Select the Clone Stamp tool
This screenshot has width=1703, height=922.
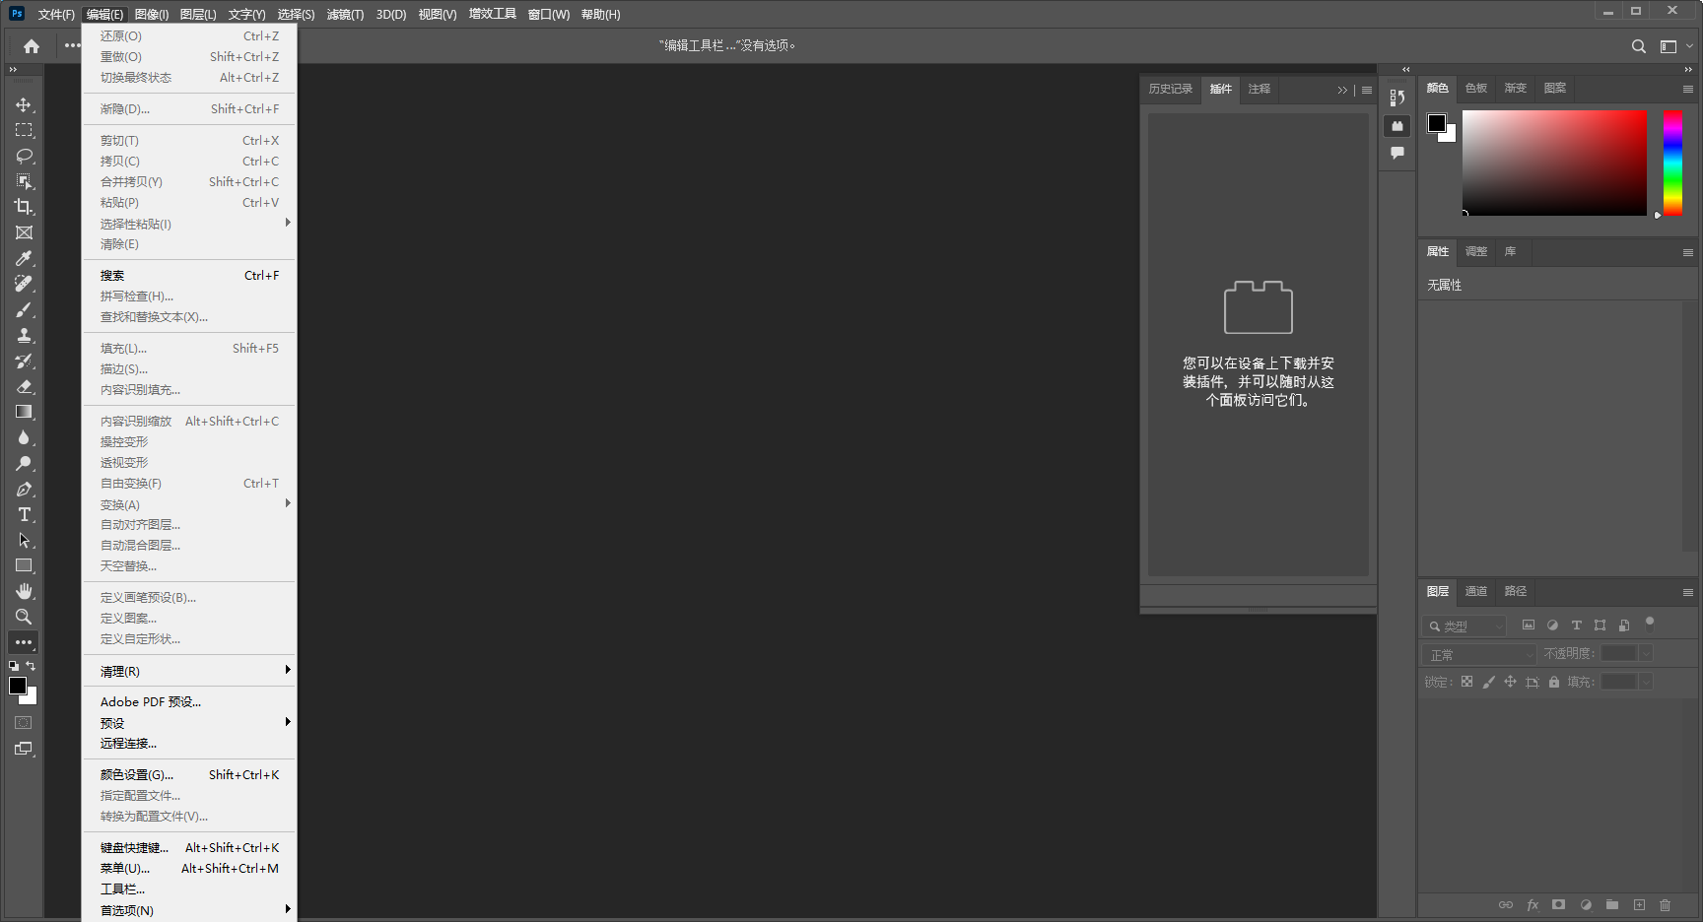click(x=25, y=335)
